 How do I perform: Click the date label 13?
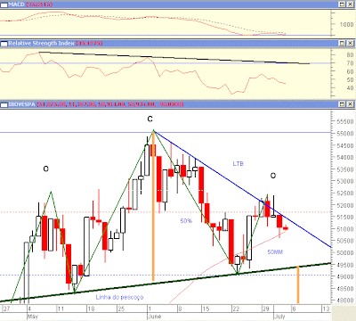point(326,309)
